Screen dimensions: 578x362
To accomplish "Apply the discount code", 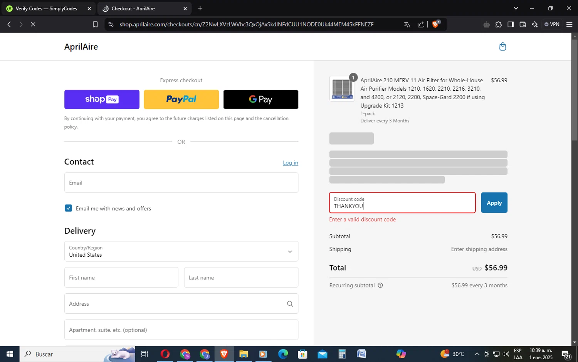I will click(x=494, y=203).
